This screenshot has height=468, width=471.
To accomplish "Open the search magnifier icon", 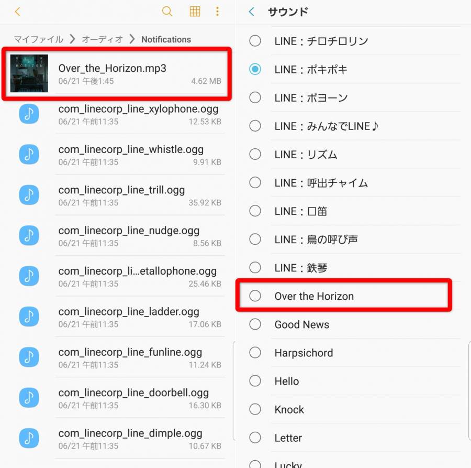I will click(x=167, y=12).
